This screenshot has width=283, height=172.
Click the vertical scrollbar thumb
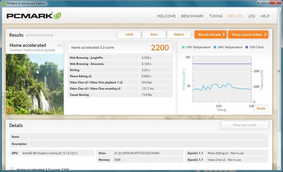click(x=279, y=71)
